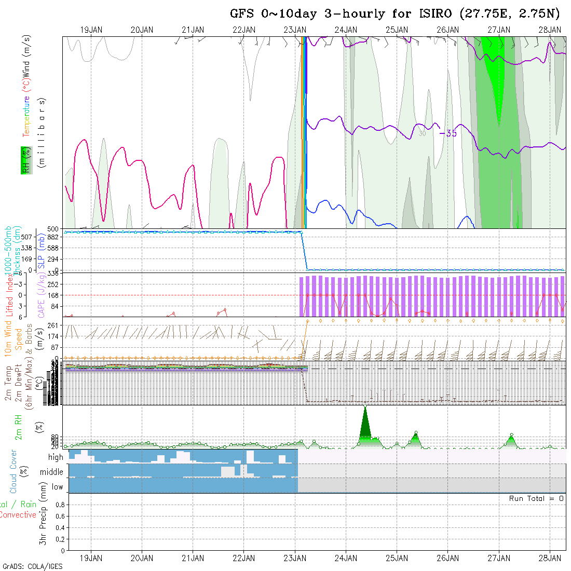The width and height of the screenshot is (571, 571).
Task: Click the blue Cloud Cover axis label
Action: [13, 471]
